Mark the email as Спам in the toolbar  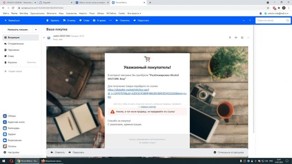pyautogui.click(x=84, y=20)
